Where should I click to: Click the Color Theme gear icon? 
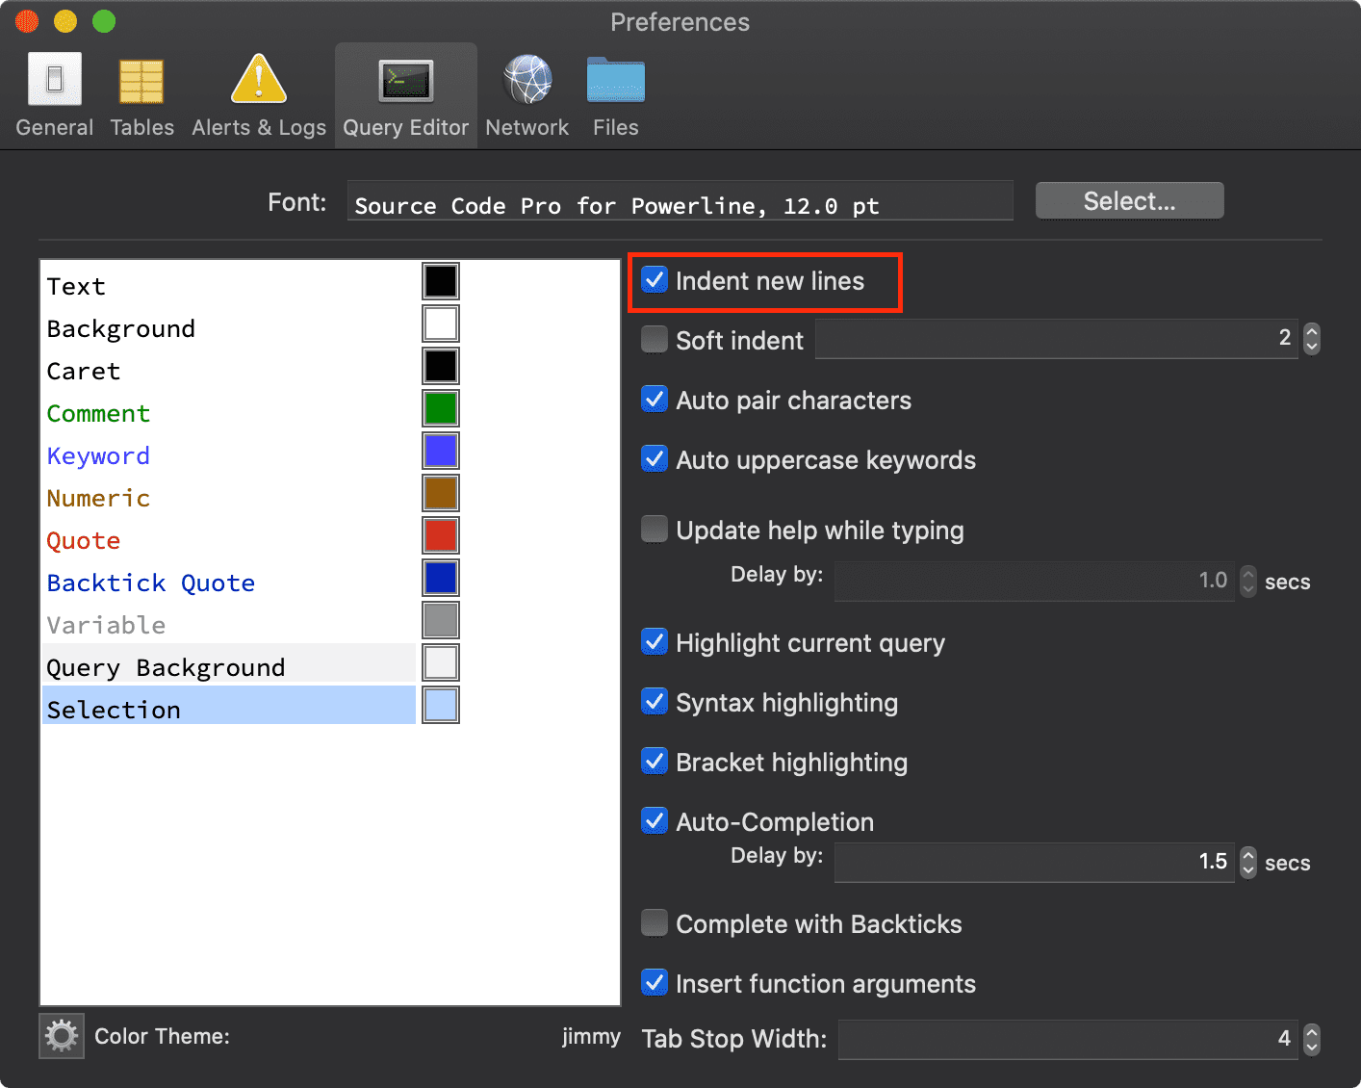61,1035
